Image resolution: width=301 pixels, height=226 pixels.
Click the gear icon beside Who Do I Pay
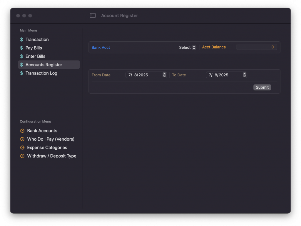[x=22, y=139]
